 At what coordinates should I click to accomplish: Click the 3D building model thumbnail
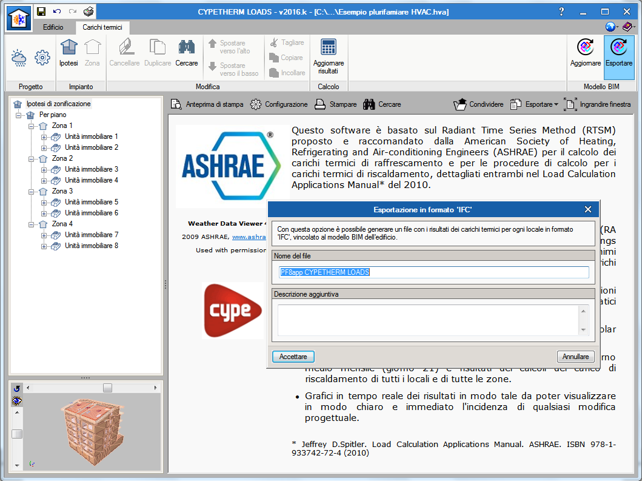[92, 431]
